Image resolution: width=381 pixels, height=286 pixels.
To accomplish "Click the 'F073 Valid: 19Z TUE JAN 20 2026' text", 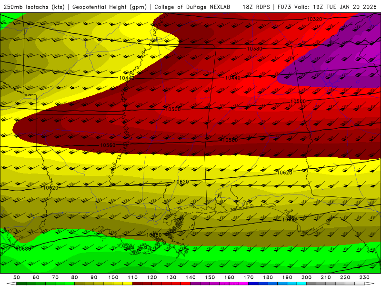I will pos(327,7).
